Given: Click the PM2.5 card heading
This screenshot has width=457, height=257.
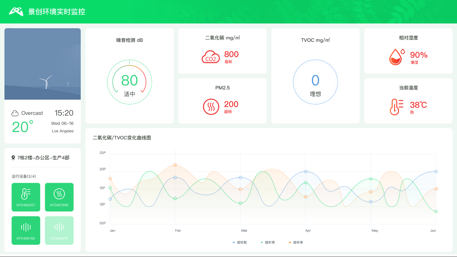Looking at the screenshot, I should [x=222, y=88].
